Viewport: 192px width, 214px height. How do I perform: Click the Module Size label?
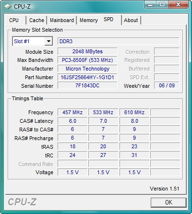[39, 52]
